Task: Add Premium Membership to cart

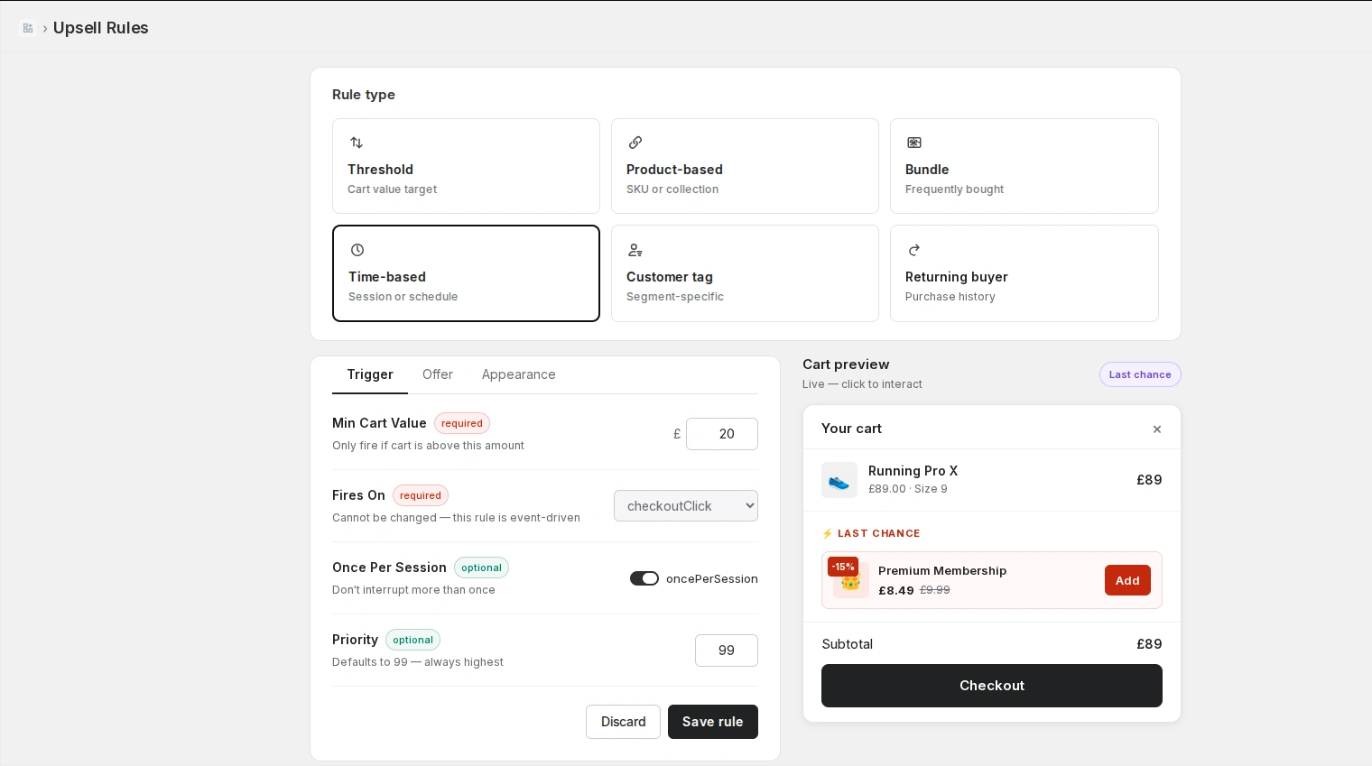Action: pyautogui.click(x=1127, y=580)
